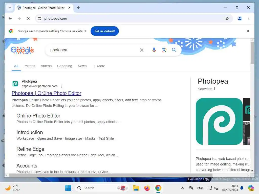Open the Introduction sitelink

(x=30, y=132)
